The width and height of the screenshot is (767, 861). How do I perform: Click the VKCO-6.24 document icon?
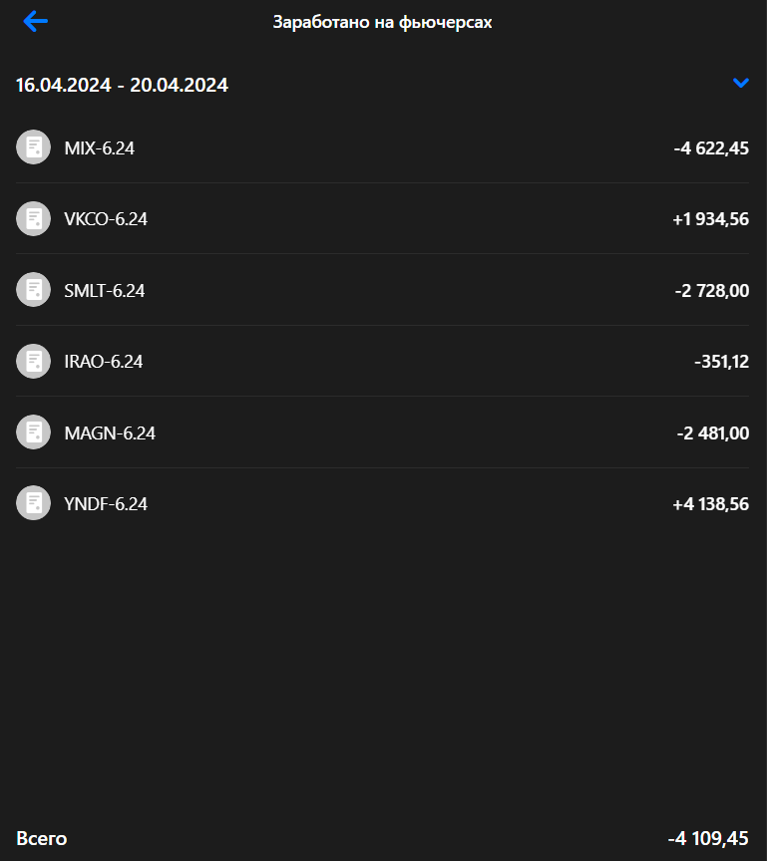[x=34, y=218]
